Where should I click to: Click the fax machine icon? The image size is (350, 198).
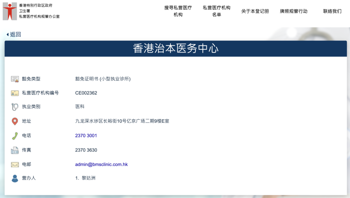pyautogui.click(x=15, y=150)
